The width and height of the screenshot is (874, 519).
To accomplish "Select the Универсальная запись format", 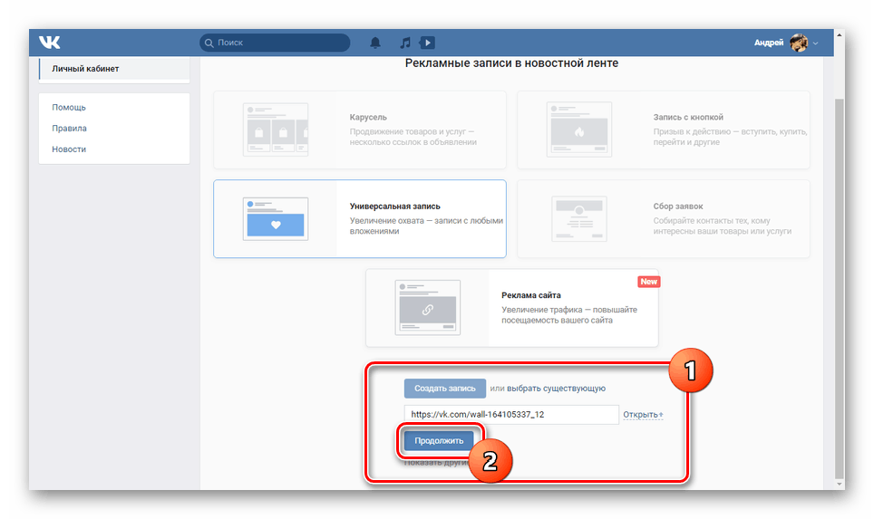I will [x=360, y=219].
